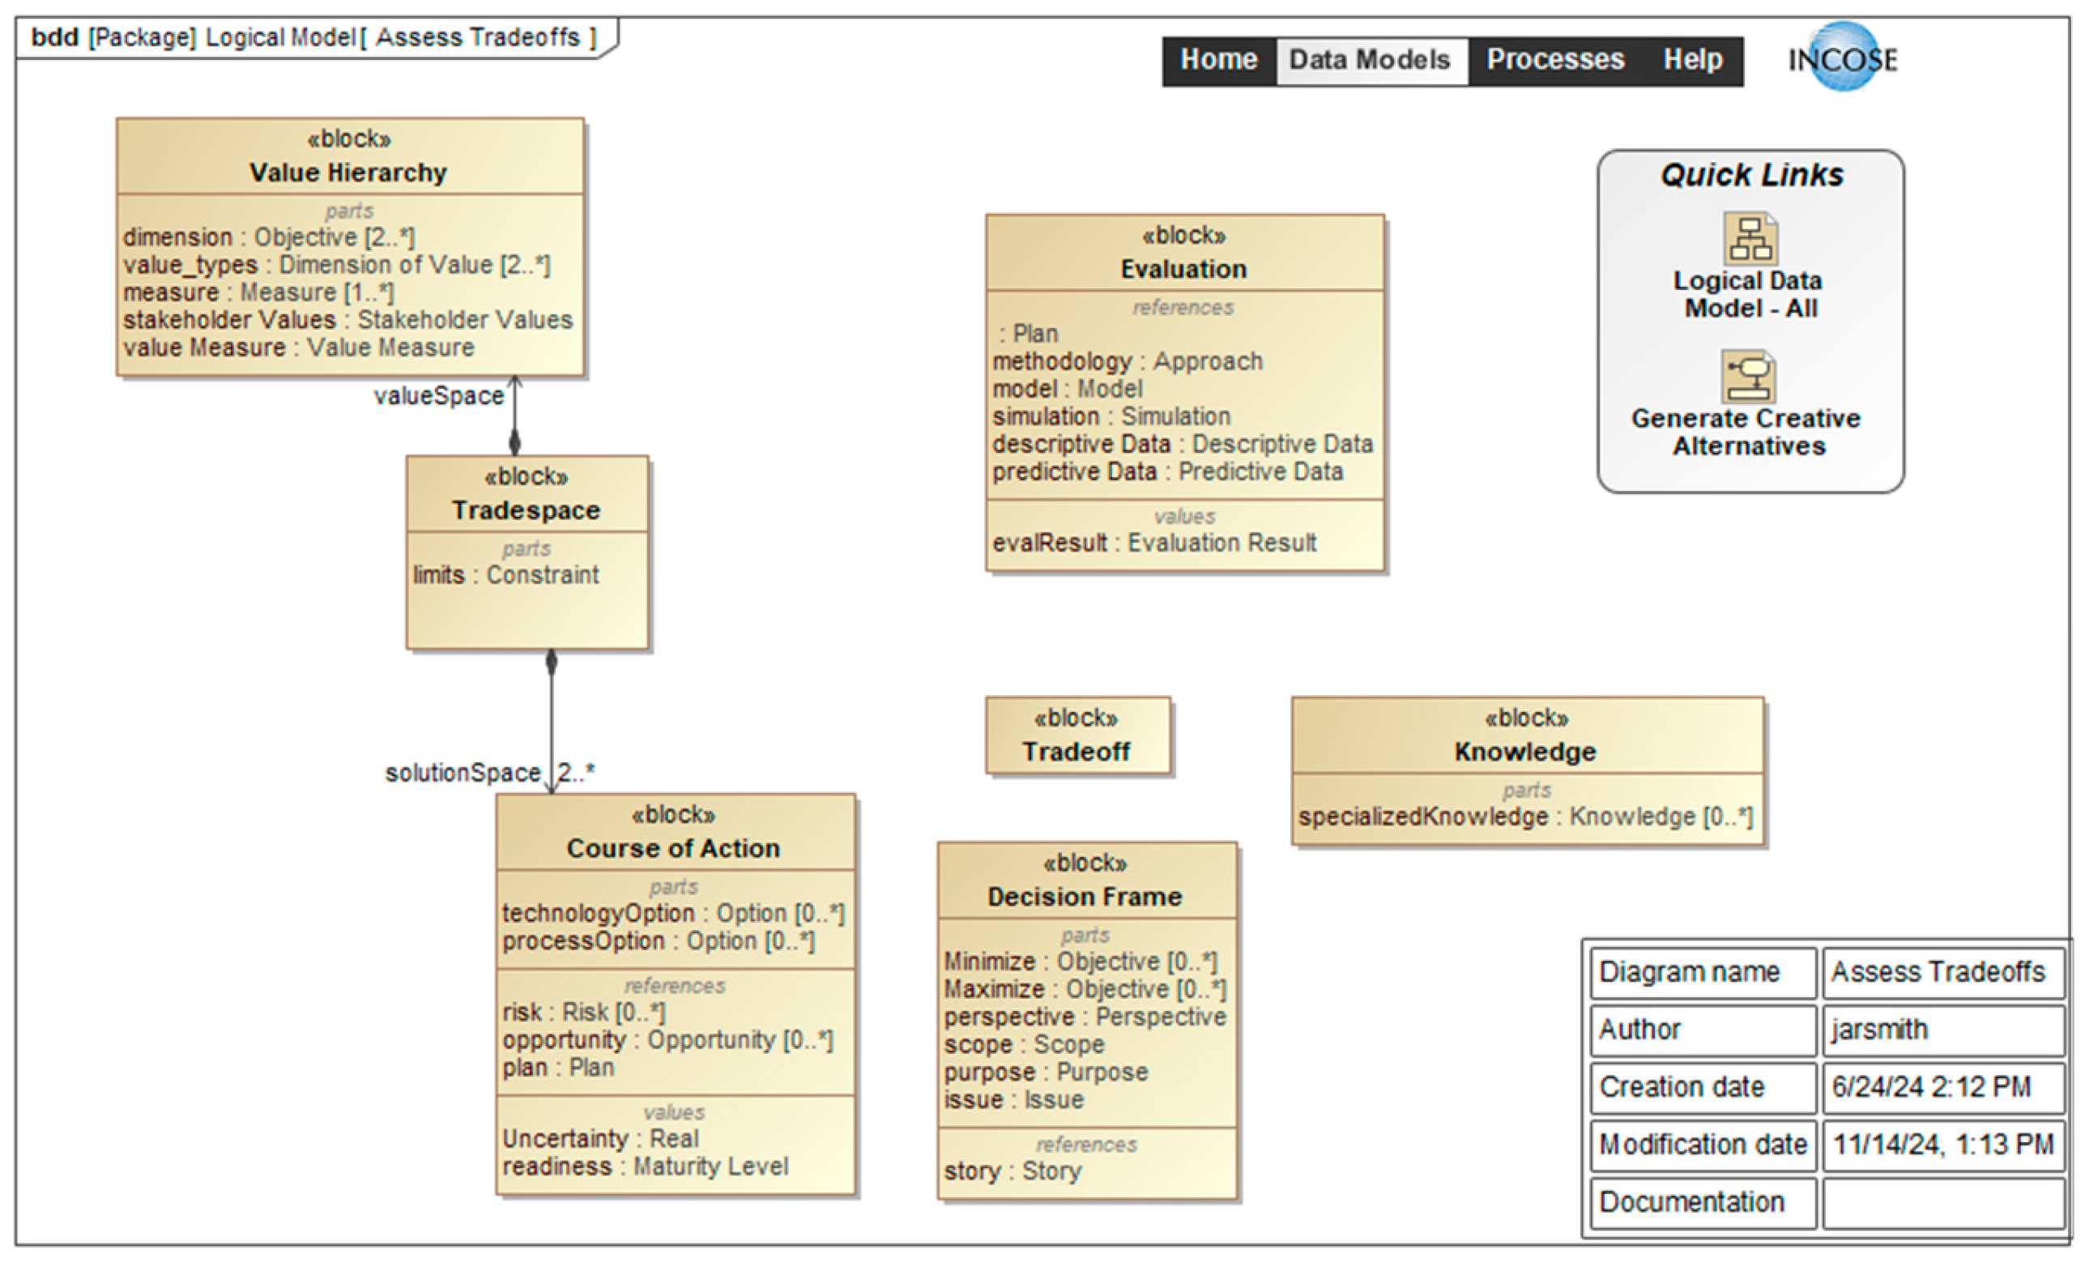Select the Decision Frame block title
The width and height of the screenshot is (2089, 1267).
pyautogui.click(x=1085, y=897)
